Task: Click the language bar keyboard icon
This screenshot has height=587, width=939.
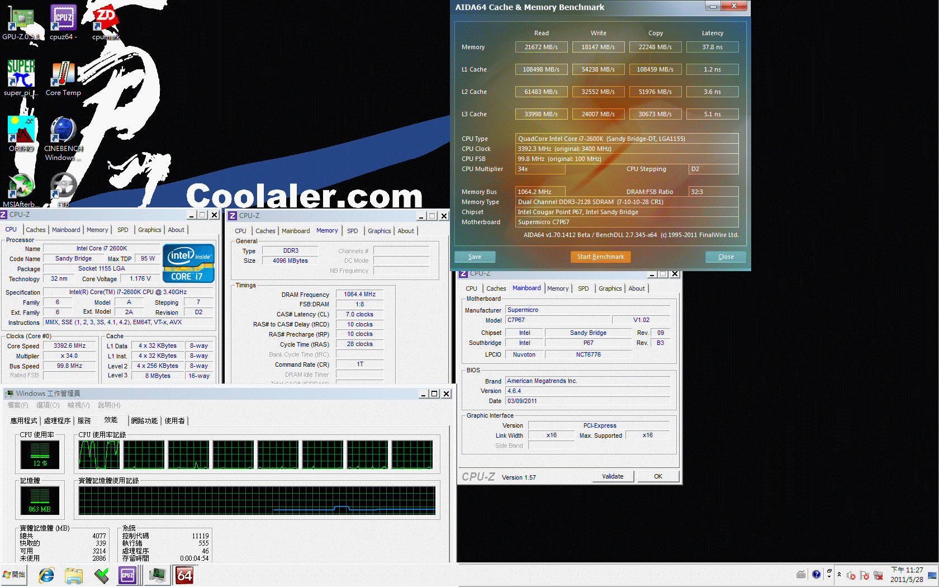Action: [801, 574]
